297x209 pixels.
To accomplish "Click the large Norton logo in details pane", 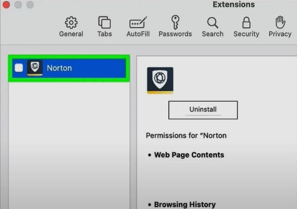I will click(x=160, y=80).
